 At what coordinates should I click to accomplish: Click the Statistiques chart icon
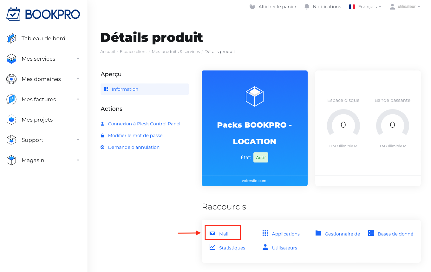point(212,247)
